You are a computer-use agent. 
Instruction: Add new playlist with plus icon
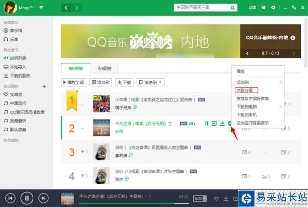(44, 86)
